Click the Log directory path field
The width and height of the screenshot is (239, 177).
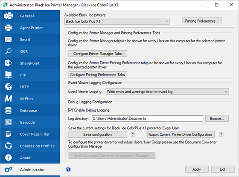[147, 119]
